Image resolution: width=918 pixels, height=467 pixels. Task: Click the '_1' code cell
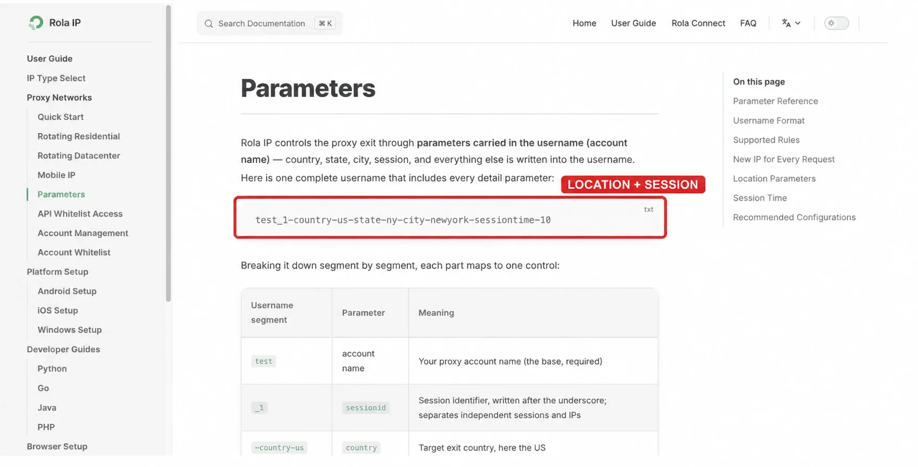(259, 407)
